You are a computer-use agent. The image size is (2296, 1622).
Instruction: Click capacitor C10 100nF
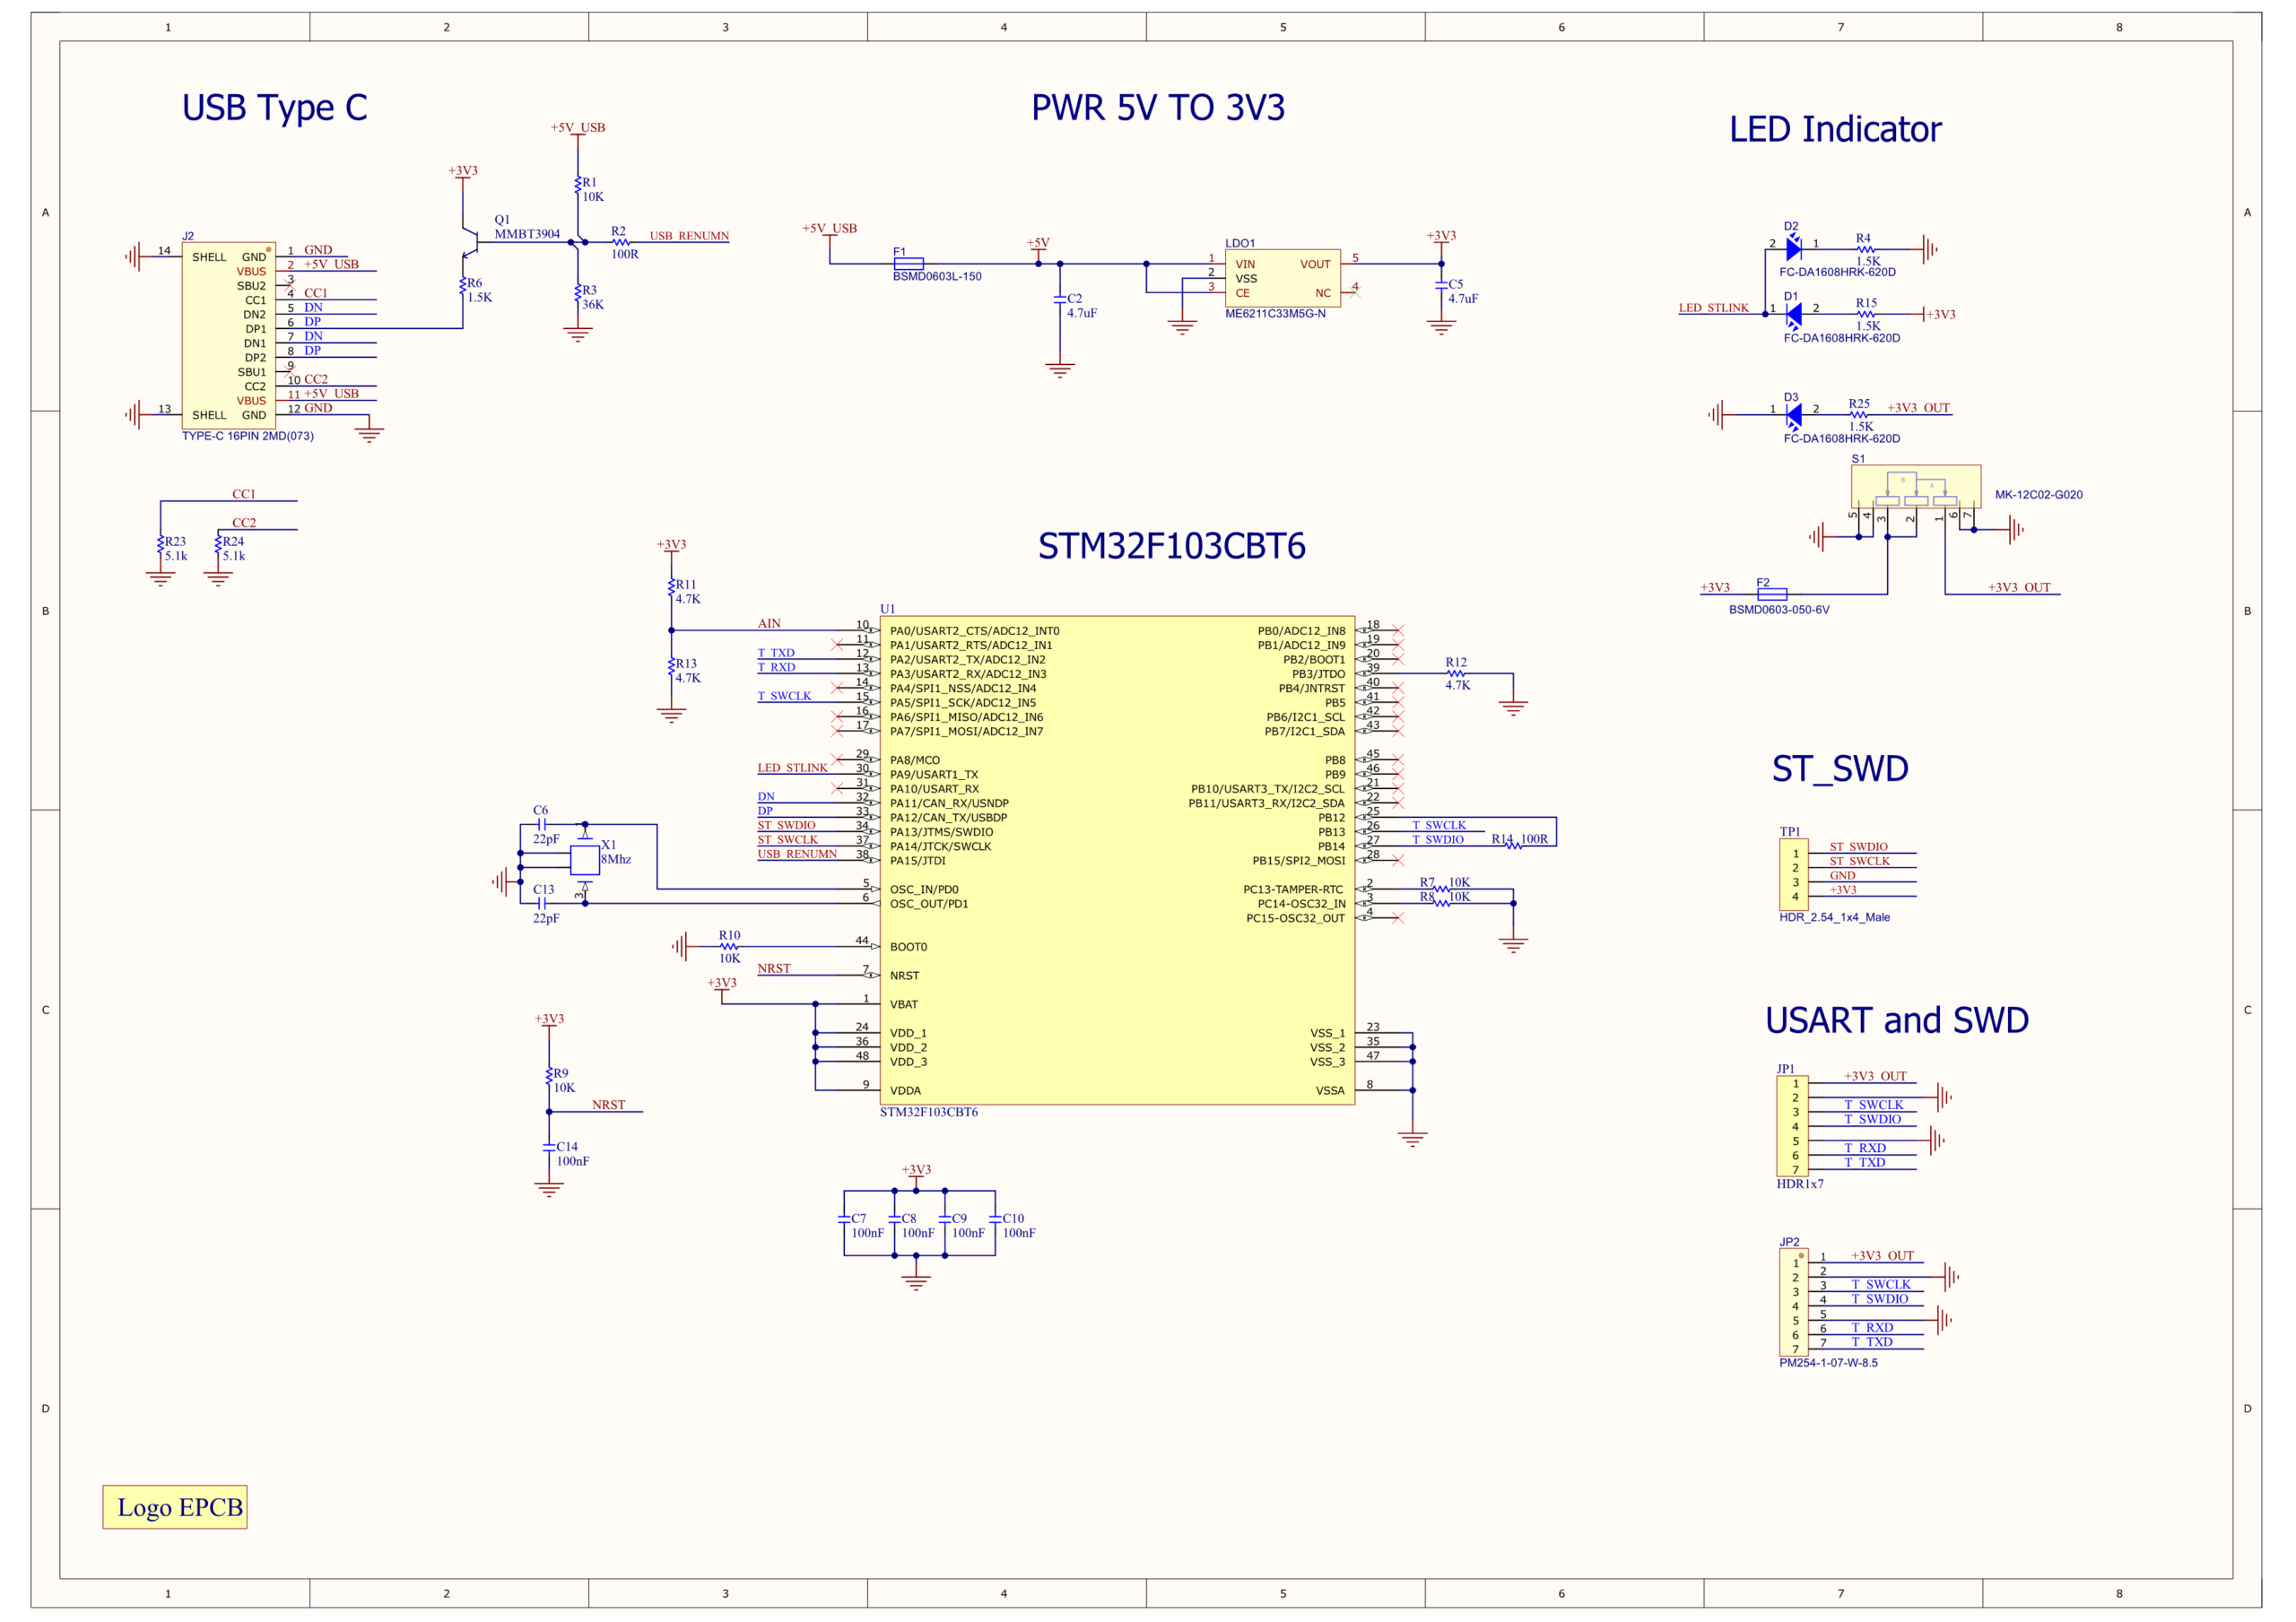(995, 1220)
